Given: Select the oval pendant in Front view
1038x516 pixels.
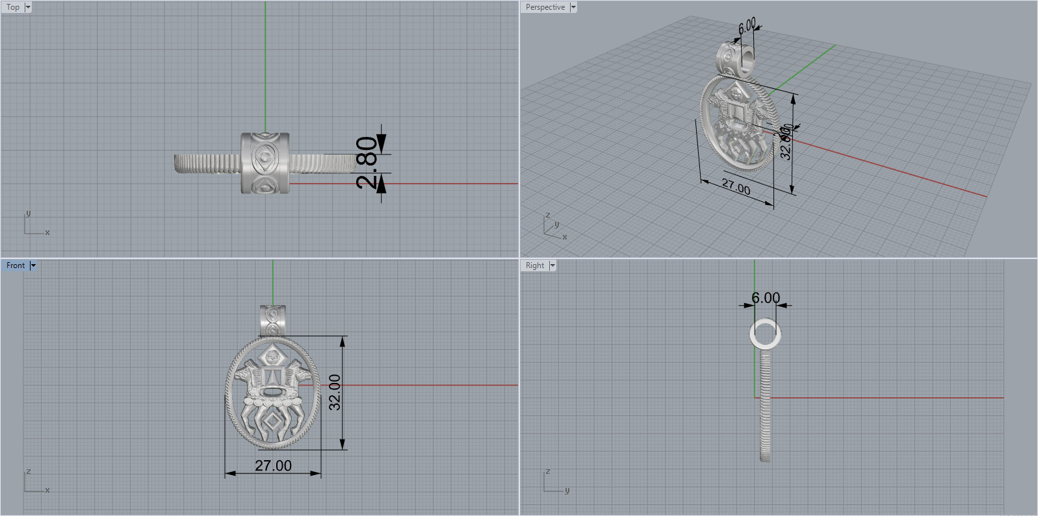Looking at the screenshot, I should click(x=273, y=392).
